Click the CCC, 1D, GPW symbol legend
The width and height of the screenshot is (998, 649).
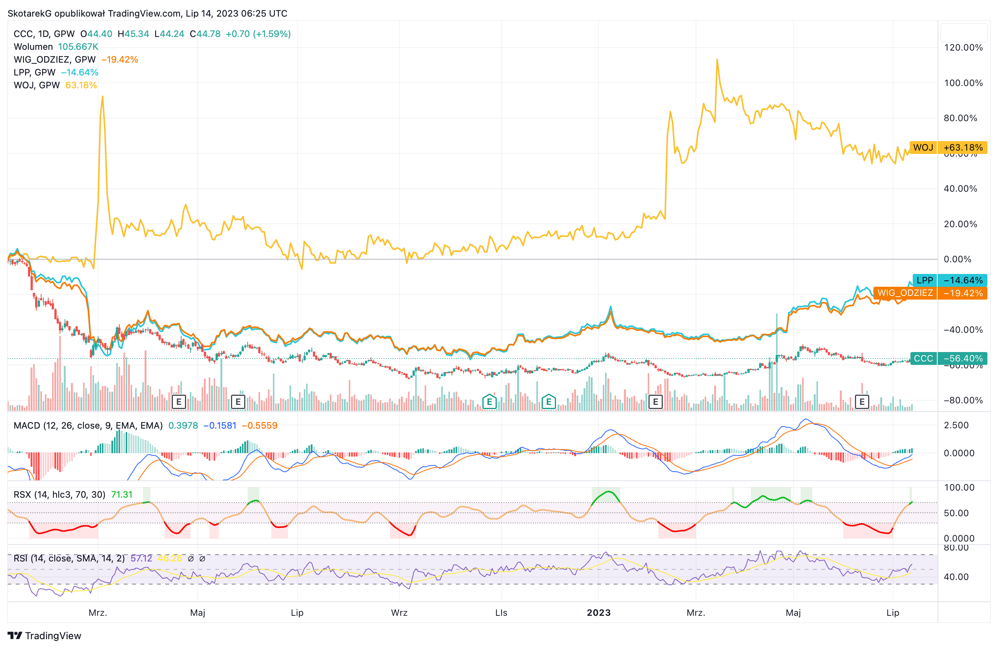click(44, 34)
